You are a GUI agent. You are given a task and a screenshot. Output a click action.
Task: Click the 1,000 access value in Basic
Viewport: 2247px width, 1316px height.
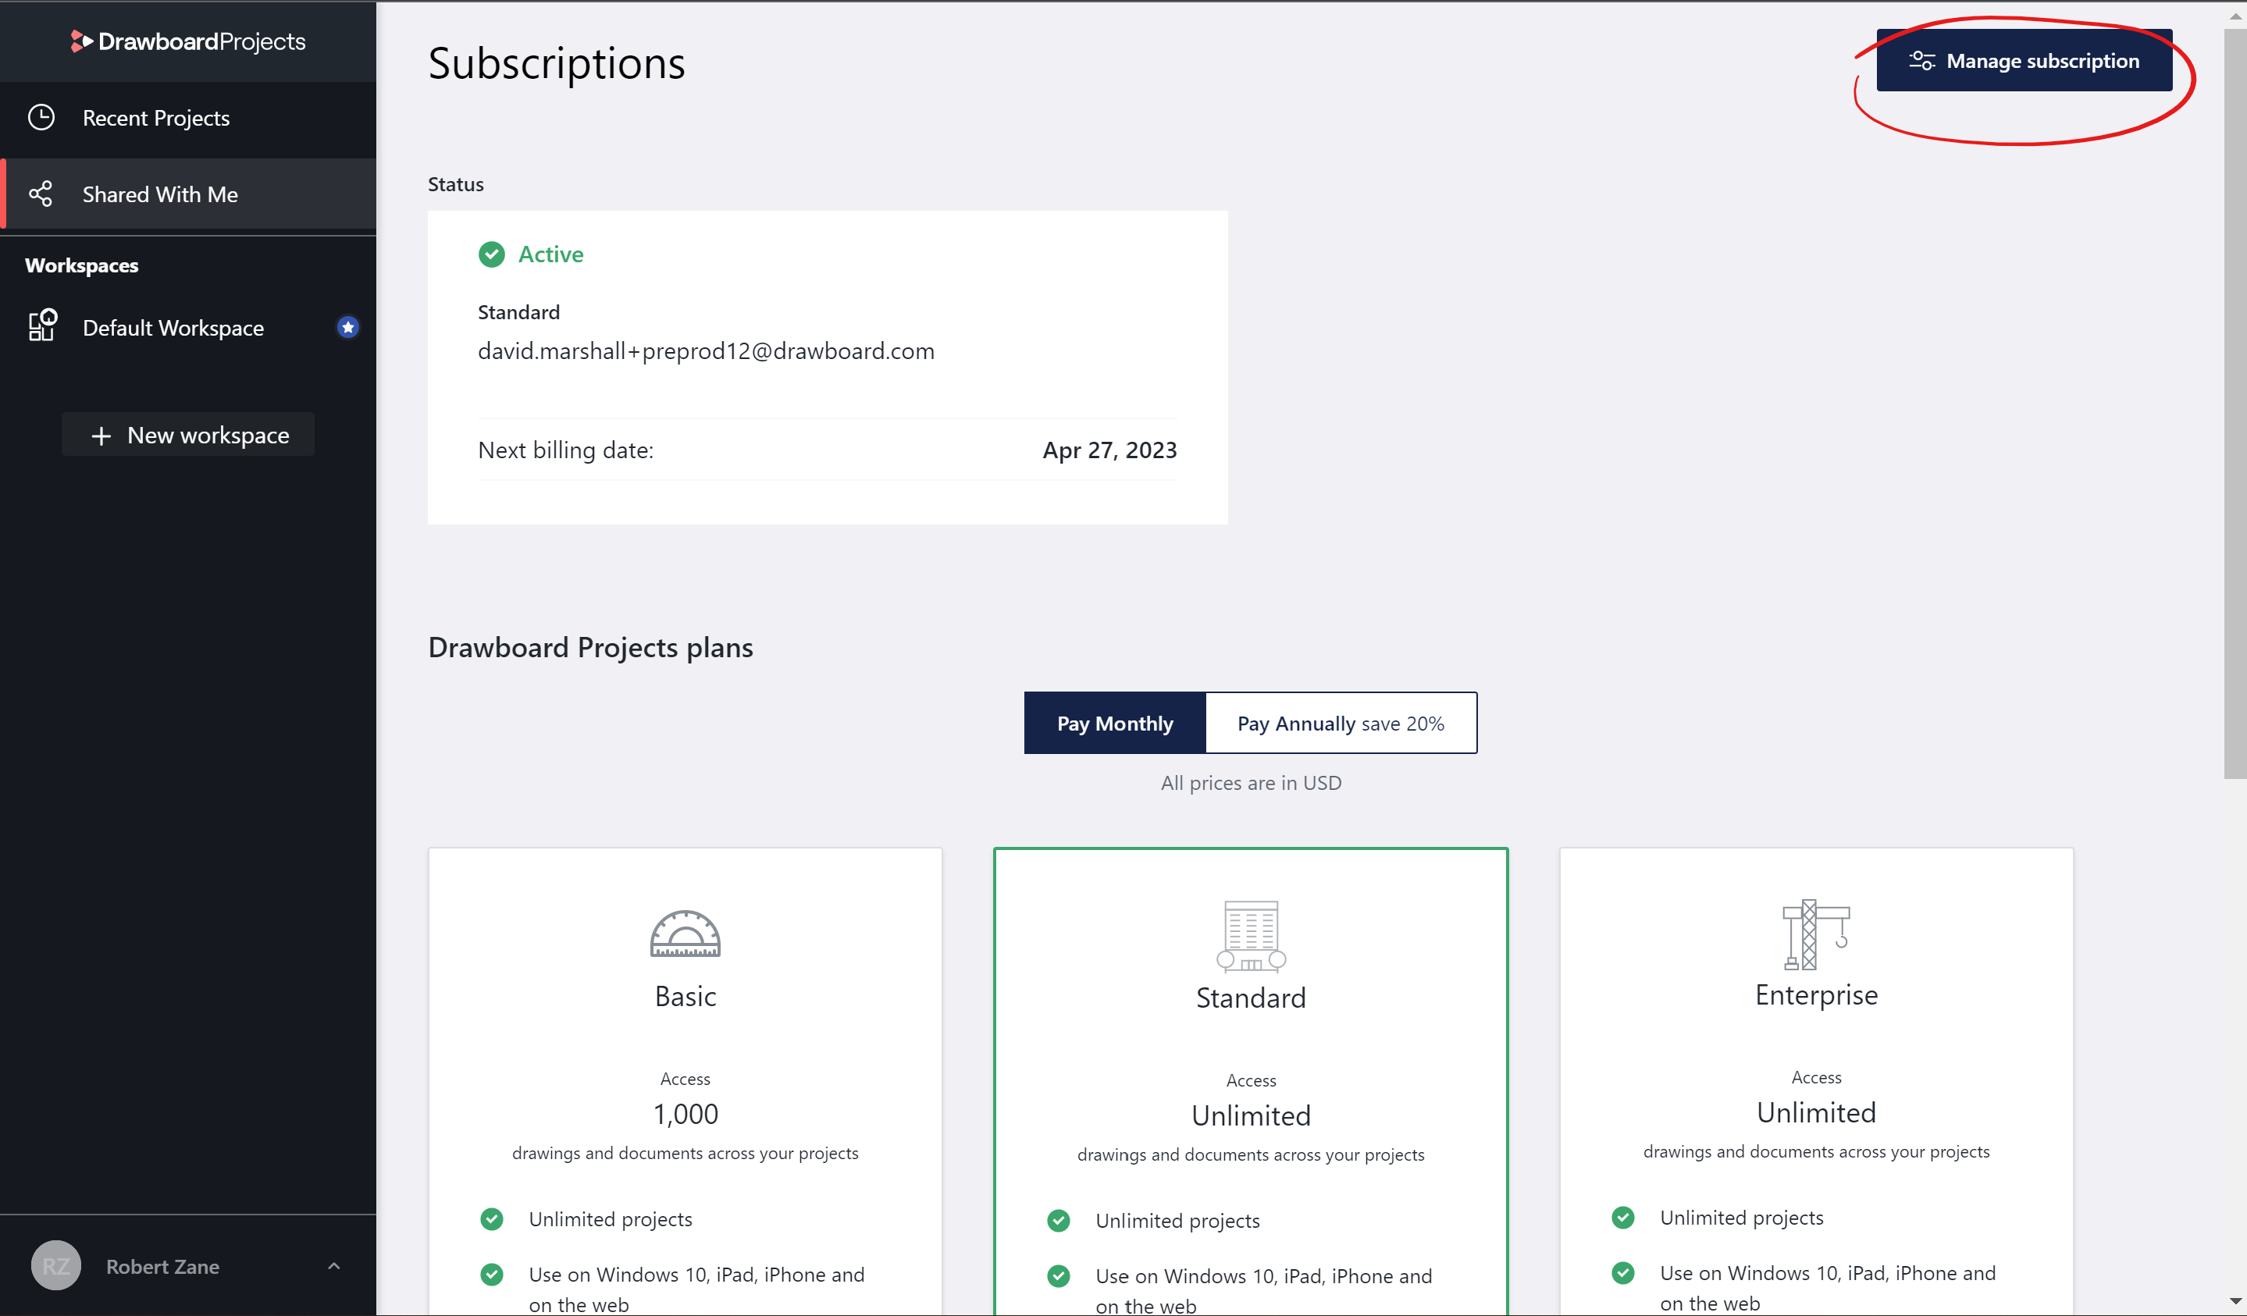685,1114
